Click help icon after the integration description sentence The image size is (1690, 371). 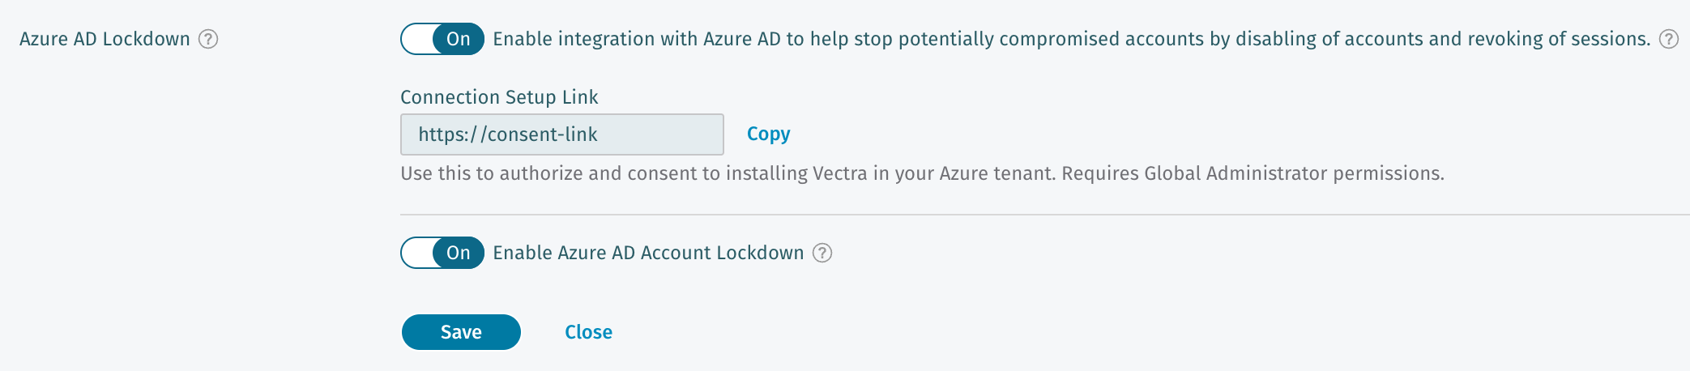pyautogui.click(x=1669, y=39)
